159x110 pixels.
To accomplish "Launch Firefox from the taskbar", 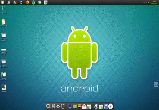I will coord(27,2).
